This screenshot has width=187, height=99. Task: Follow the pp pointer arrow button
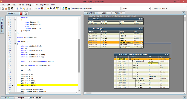(x=142, y=45)
